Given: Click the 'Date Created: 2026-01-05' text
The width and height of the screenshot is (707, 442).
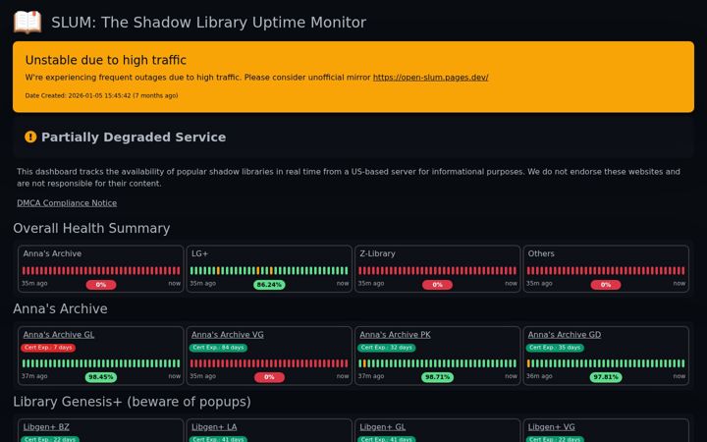Looking at the screenshot, I should (x=101, y=95).
